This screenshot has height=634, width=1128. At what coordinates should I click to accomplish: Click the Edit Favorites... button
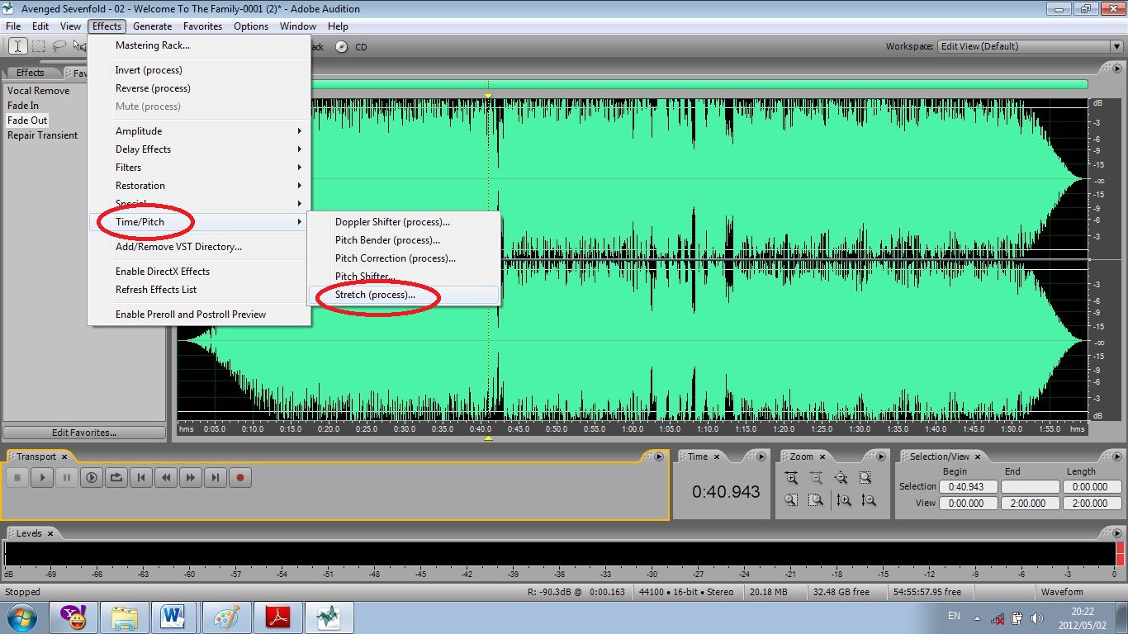point(84,433)
